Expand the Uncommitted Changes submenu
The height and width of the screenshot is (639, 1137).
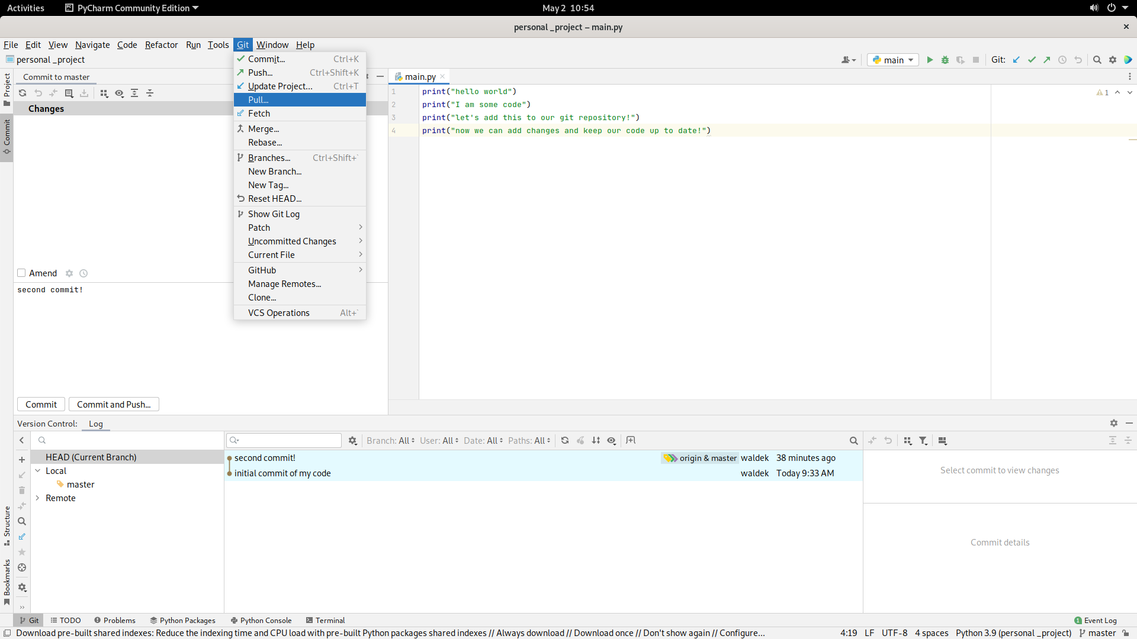(x=300, y=241)
